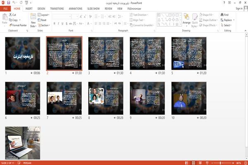The width and height of the screenshot is (248, 165).
Task: Open the font name combo box
Action: [x=62, y=17]
